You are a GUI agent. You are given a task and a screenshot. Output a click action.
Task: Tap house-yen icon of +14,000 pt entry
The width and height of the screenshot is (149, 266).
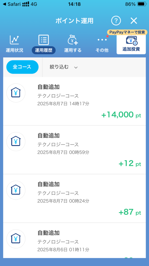click(16, 93)
